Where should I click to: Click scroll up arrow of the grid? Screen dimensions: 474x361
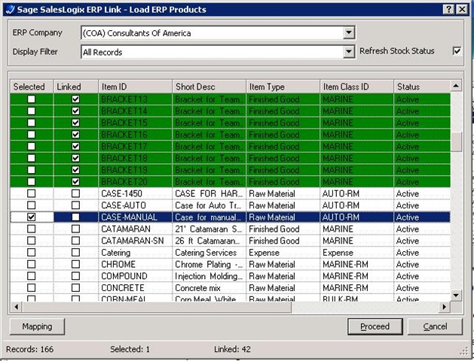point(456,86)
